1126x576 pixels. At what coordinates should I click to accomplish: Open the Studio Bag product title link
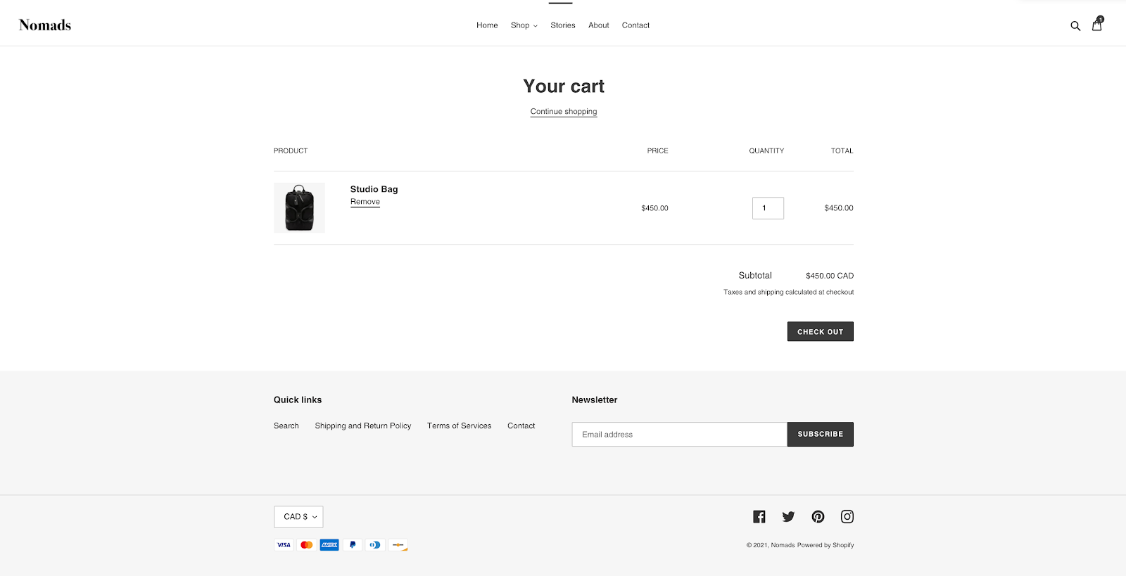tap(374, 189)
